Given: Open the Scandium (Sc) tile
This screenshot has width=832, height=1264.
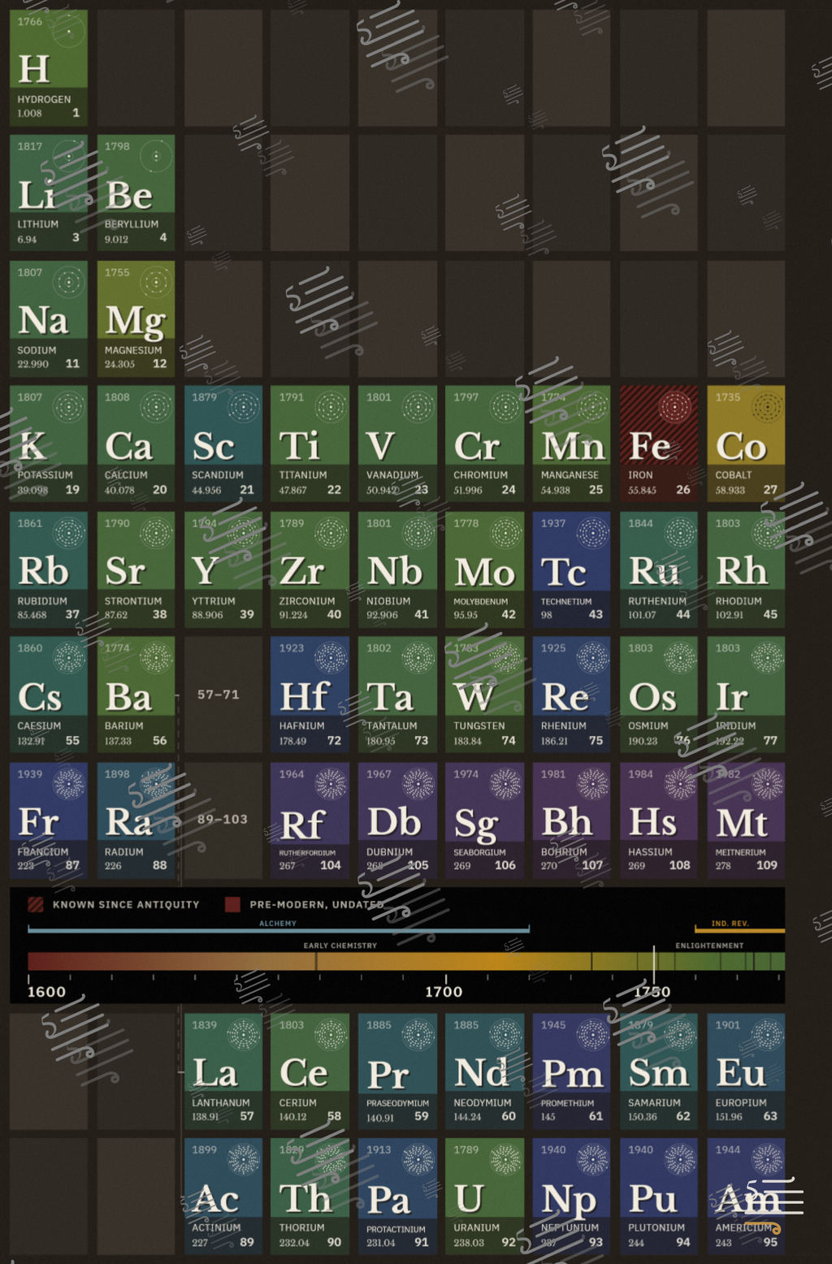Looking at the screenshot, I should click(223, 444).
